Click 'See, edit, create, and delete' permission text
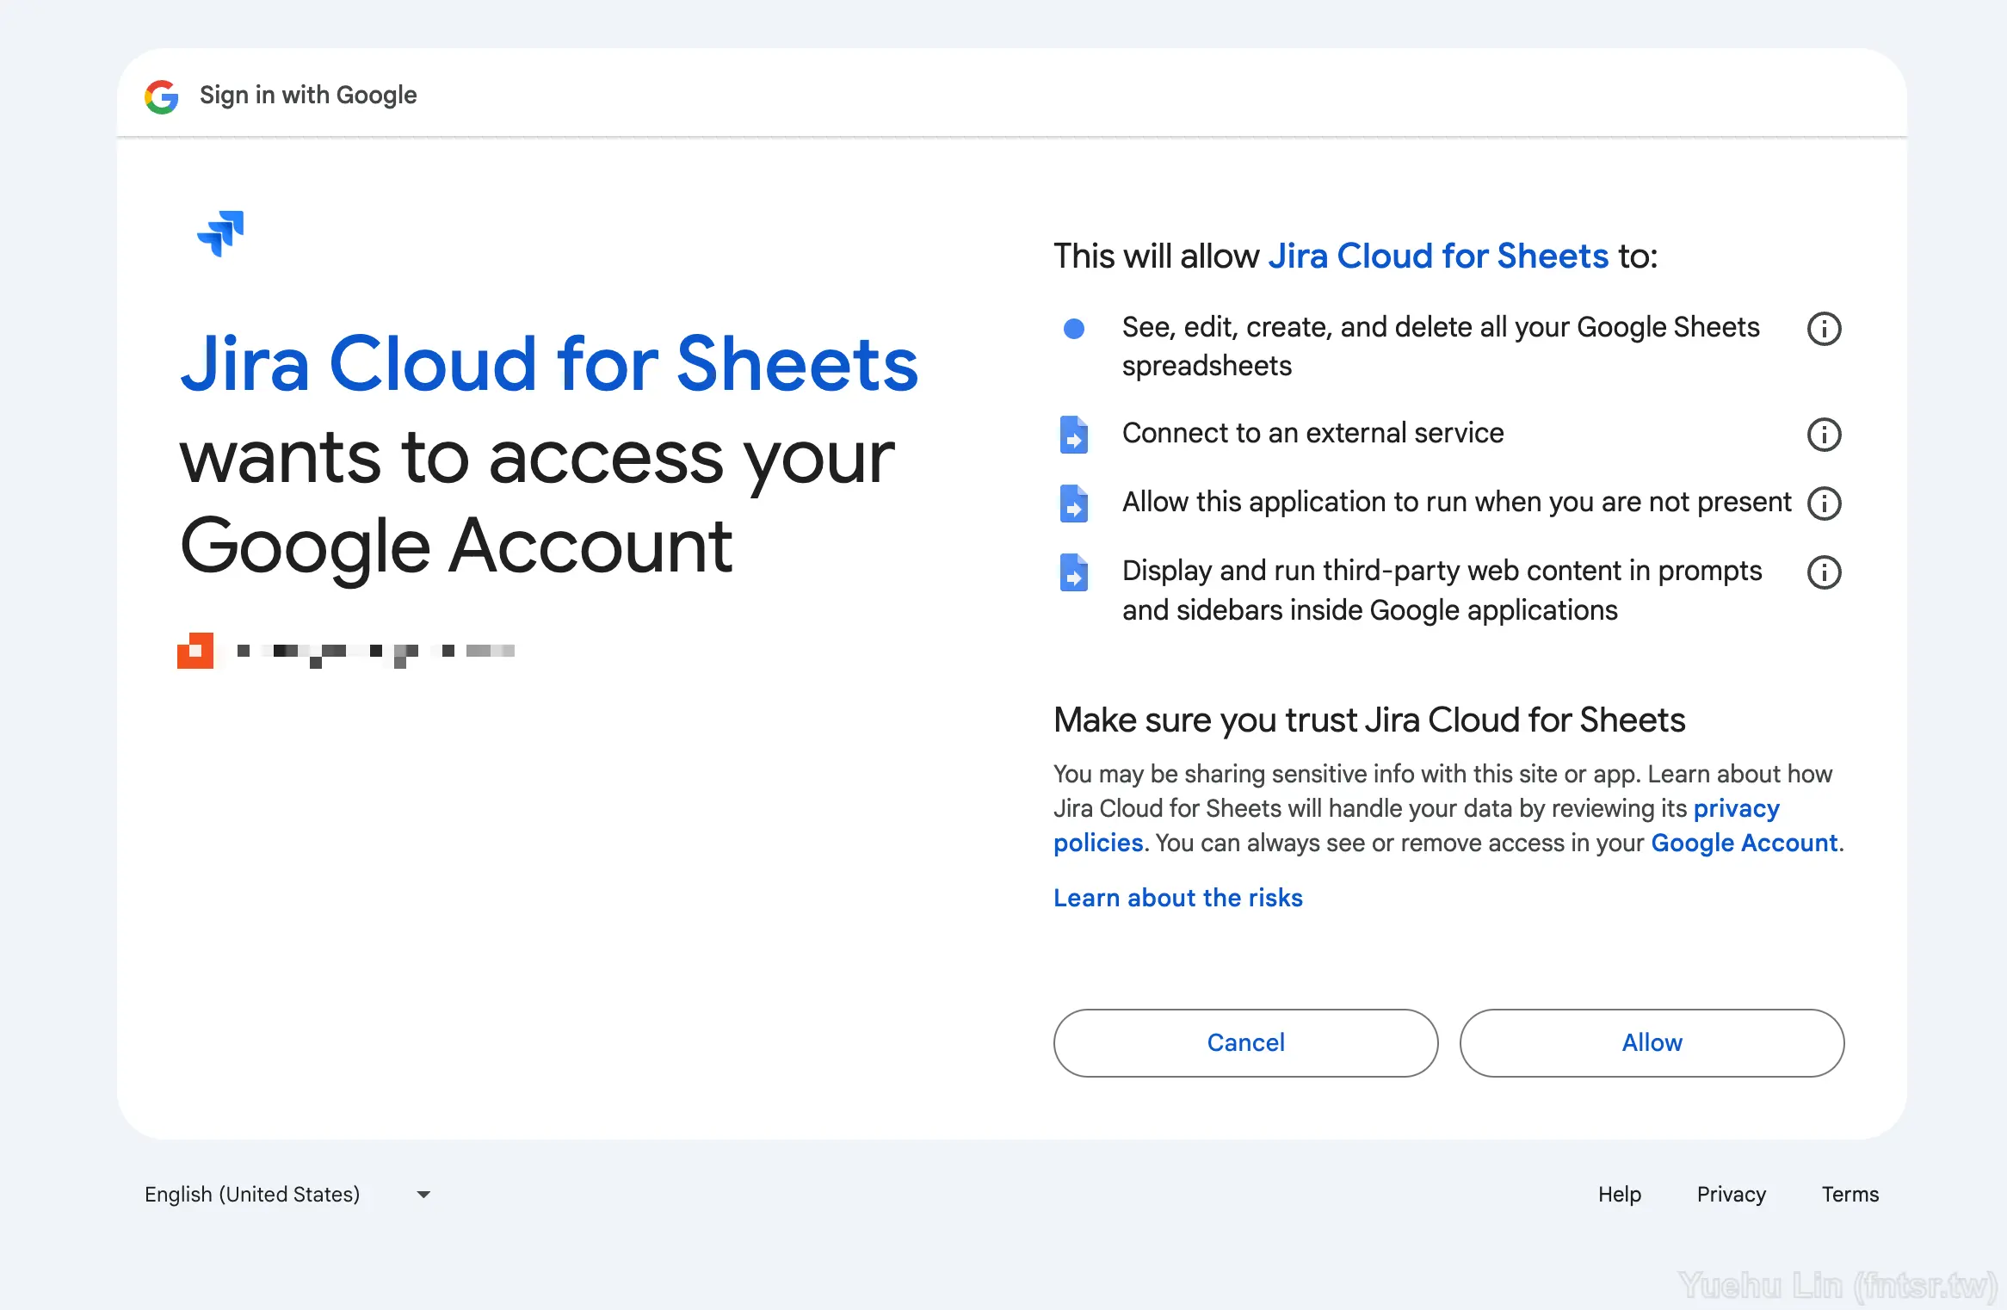This screenshot has width=2007, height=1310. (1441, 347)
